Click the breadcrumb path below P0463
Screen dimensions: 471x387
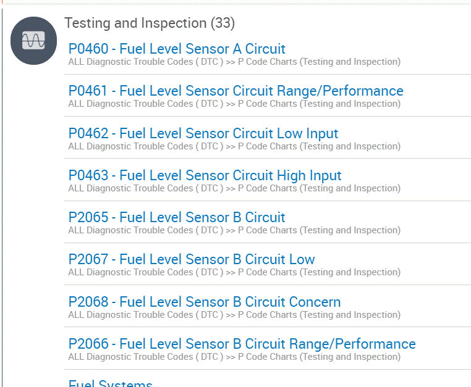tap(234, 188)
